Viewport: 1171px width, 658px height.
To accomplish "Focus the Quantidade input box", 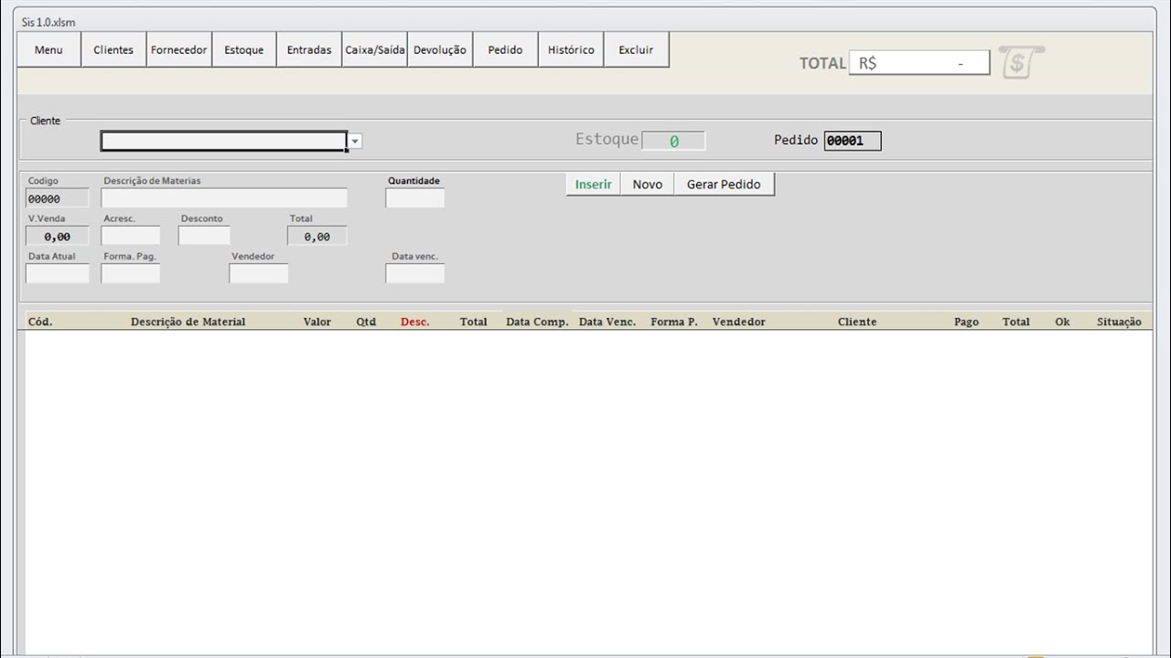I will (x=415, y=198).
